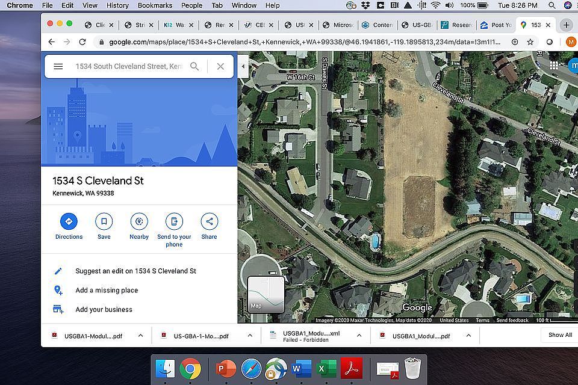Focus the Maps search box text

(128, 66)
